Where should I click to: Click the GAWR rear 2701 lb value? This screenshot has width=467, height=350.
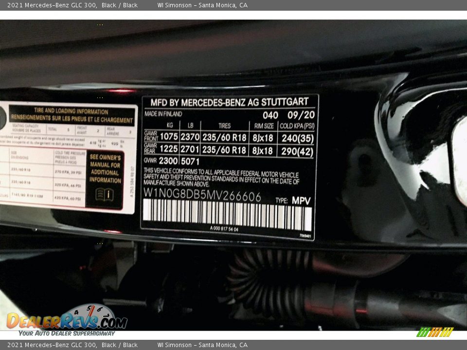pos(190,149)
